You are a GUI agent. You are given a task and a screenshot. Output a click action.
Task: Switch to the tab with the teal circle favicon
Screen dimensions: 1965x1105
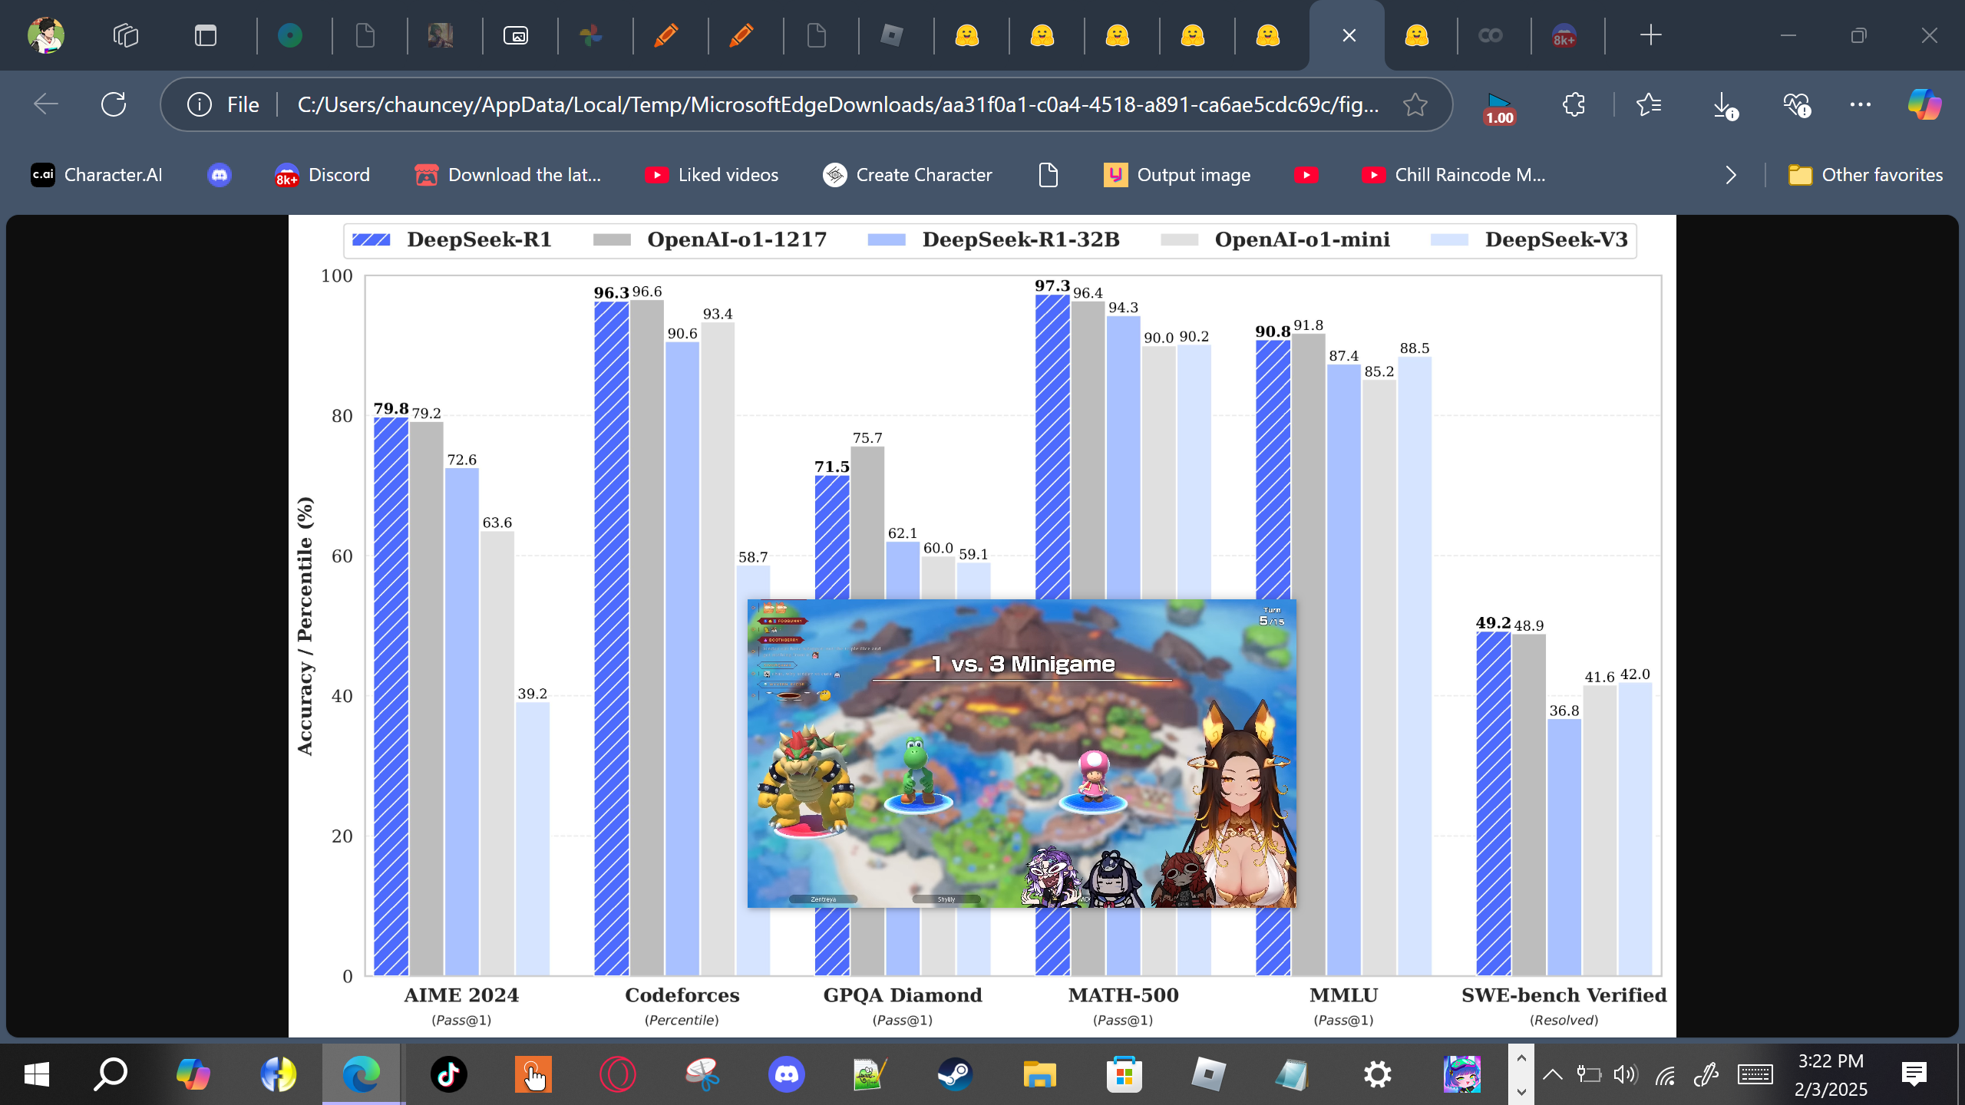290,35
